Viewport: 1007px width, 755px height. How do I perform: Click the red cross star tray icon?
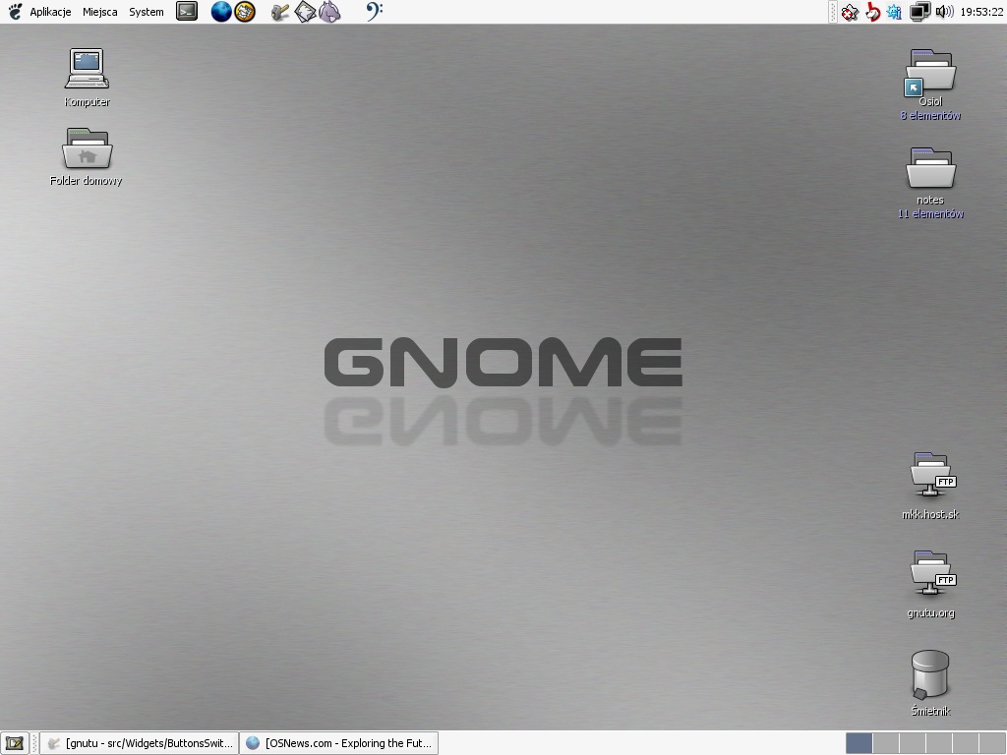click(850, 12)
